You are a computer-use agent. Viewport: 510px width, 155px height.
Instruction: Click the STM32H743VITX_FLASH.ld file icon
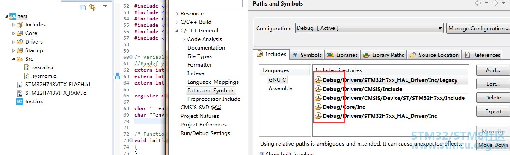point(20,85)
